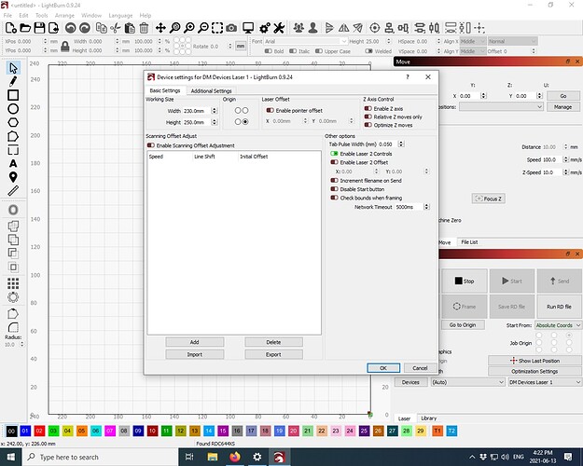Select the Measure tool
Viewport: 583px width, 466px height.
(x=13, y=191)
